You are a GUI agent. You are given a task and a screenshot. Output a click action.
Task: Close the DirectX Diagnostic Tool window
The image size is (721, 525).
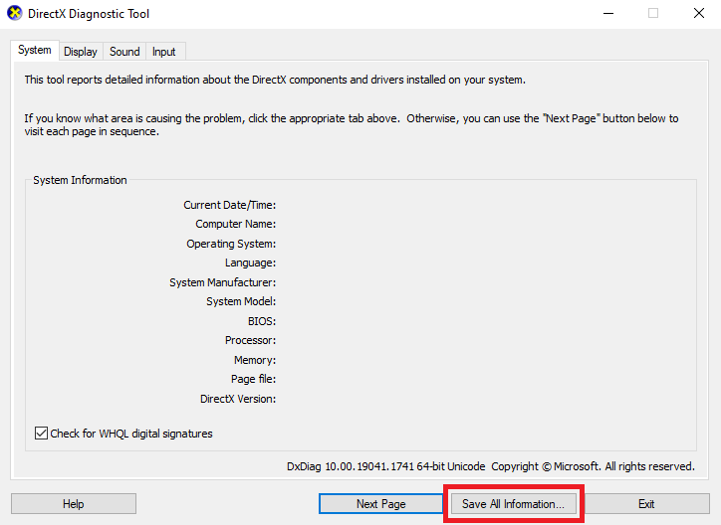(699, 13)
